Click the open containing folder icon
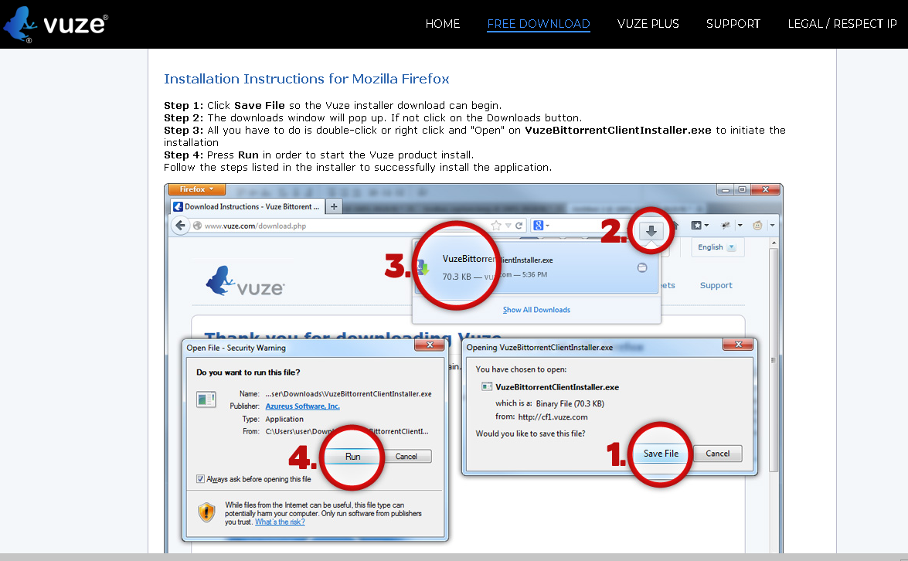The height and width of the screenshot is (561, 908). click(x=642, y=267)
